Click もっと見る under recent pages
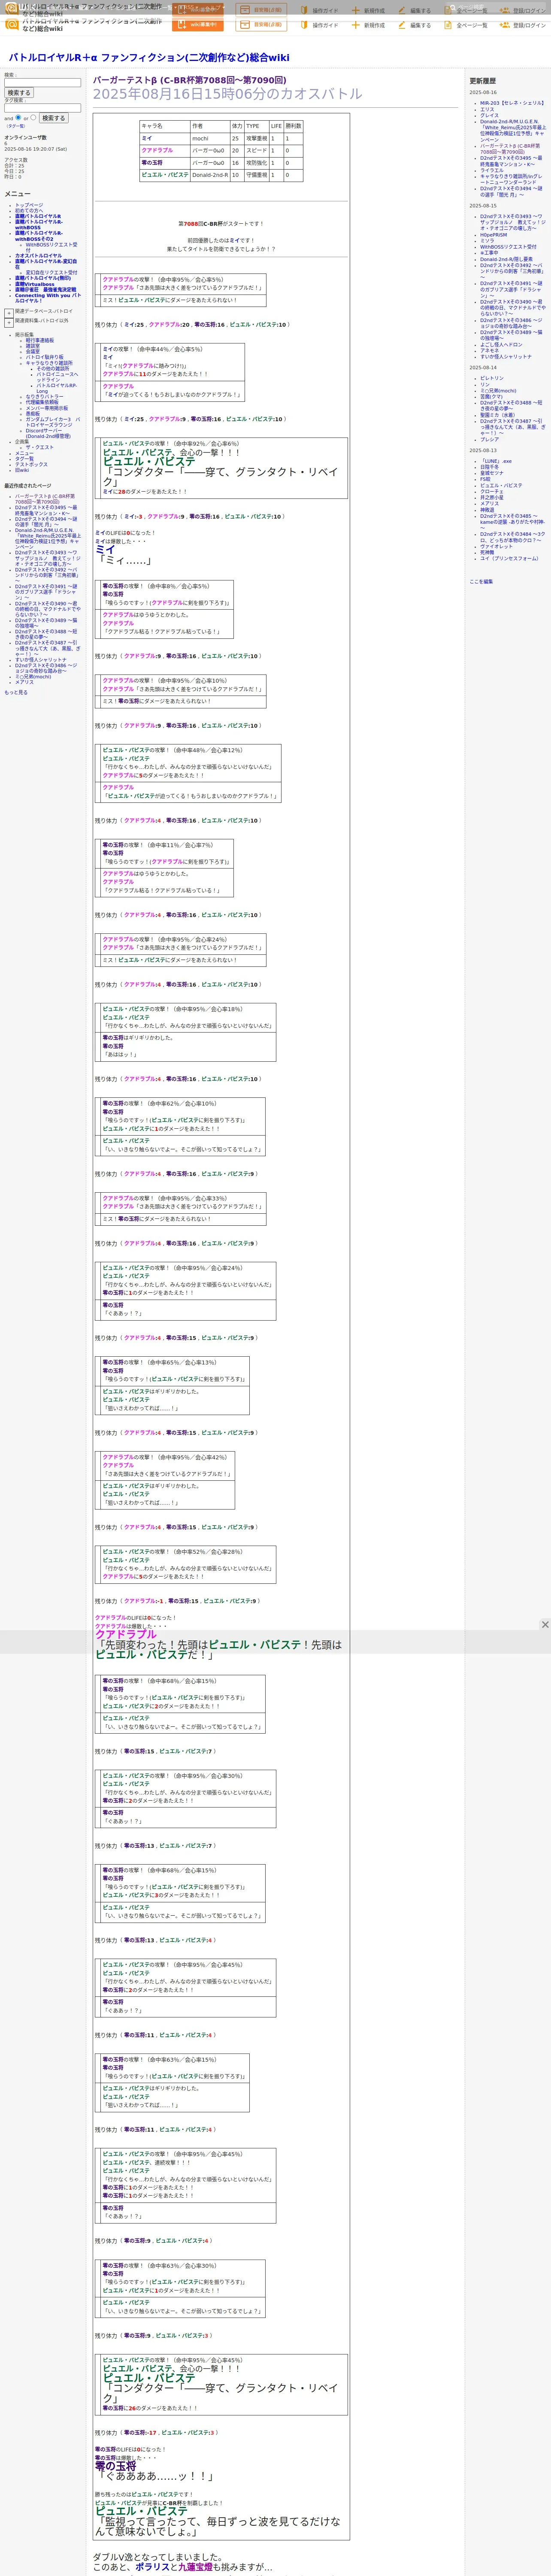This screenshot has width=551, height=2576. click(x=16, y=692)
